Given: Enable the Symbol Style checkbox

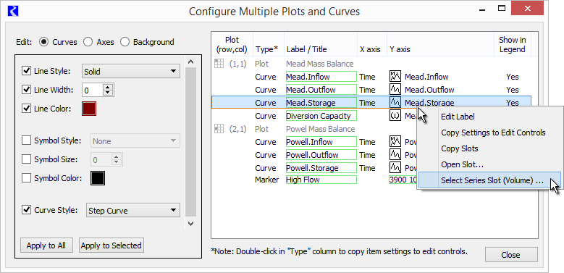Looking at the screenshot, I should (26, 140).
